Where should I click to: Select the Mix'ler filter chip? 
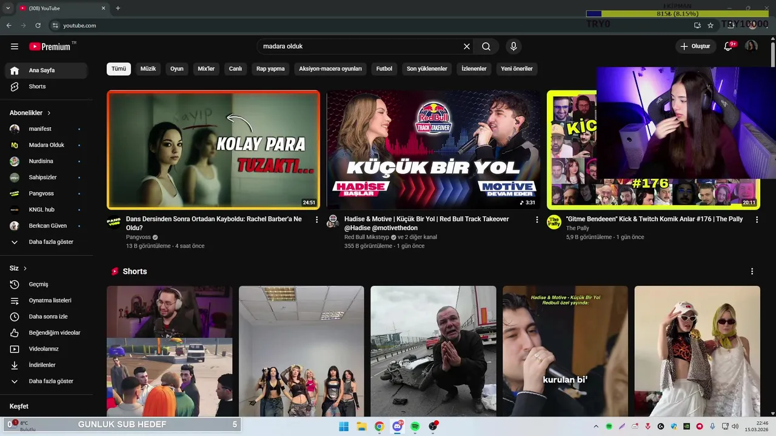coord(206,69)
